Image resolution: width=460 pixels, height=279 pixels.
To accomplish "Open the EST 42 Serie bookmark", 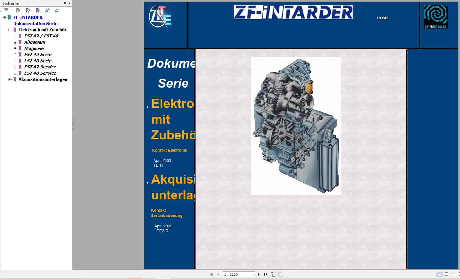I will click(x=38, y=55).
